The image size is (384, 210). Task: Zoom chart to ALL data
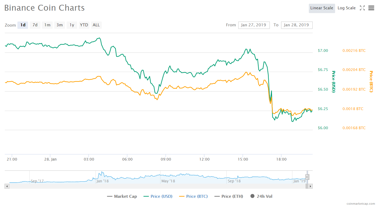(96, 25)
